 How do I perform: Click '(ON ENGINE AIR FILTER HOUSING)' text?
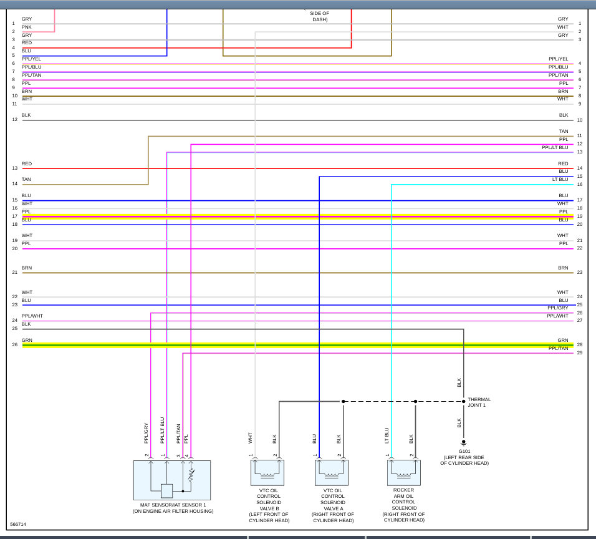click(173, 511)
